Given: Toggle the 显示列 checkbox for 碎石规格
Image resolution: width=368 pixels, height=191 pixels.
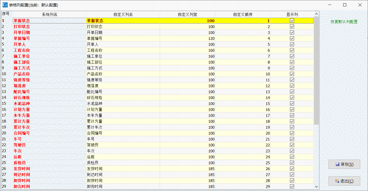Looking at the screenshot, I should (x=292, y=98).
